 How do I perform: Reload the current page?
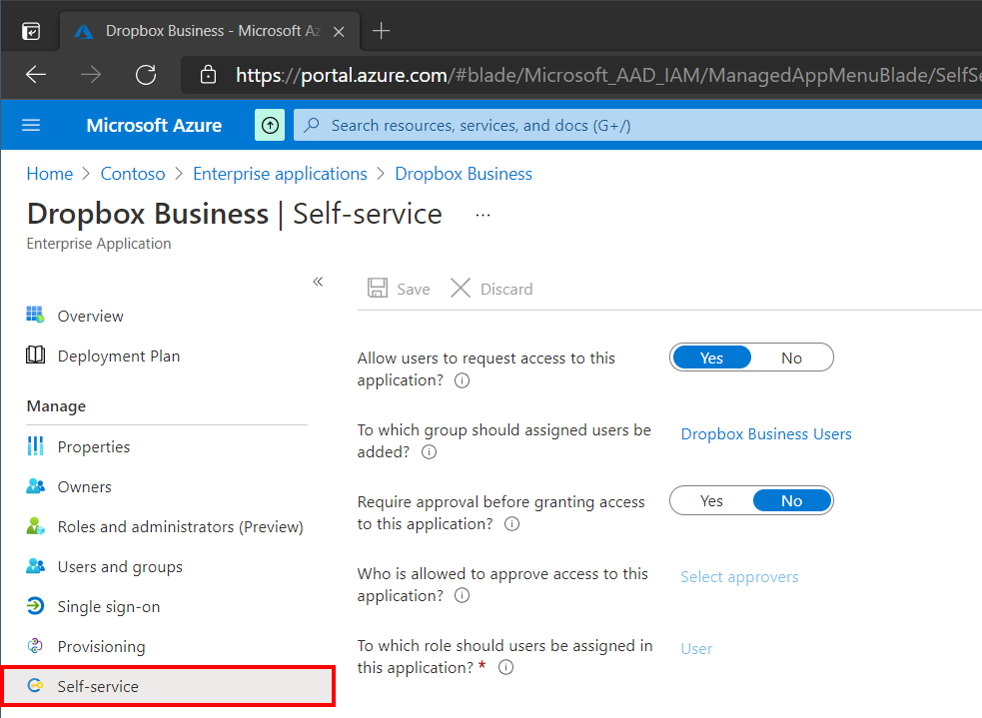coord(146,75)
